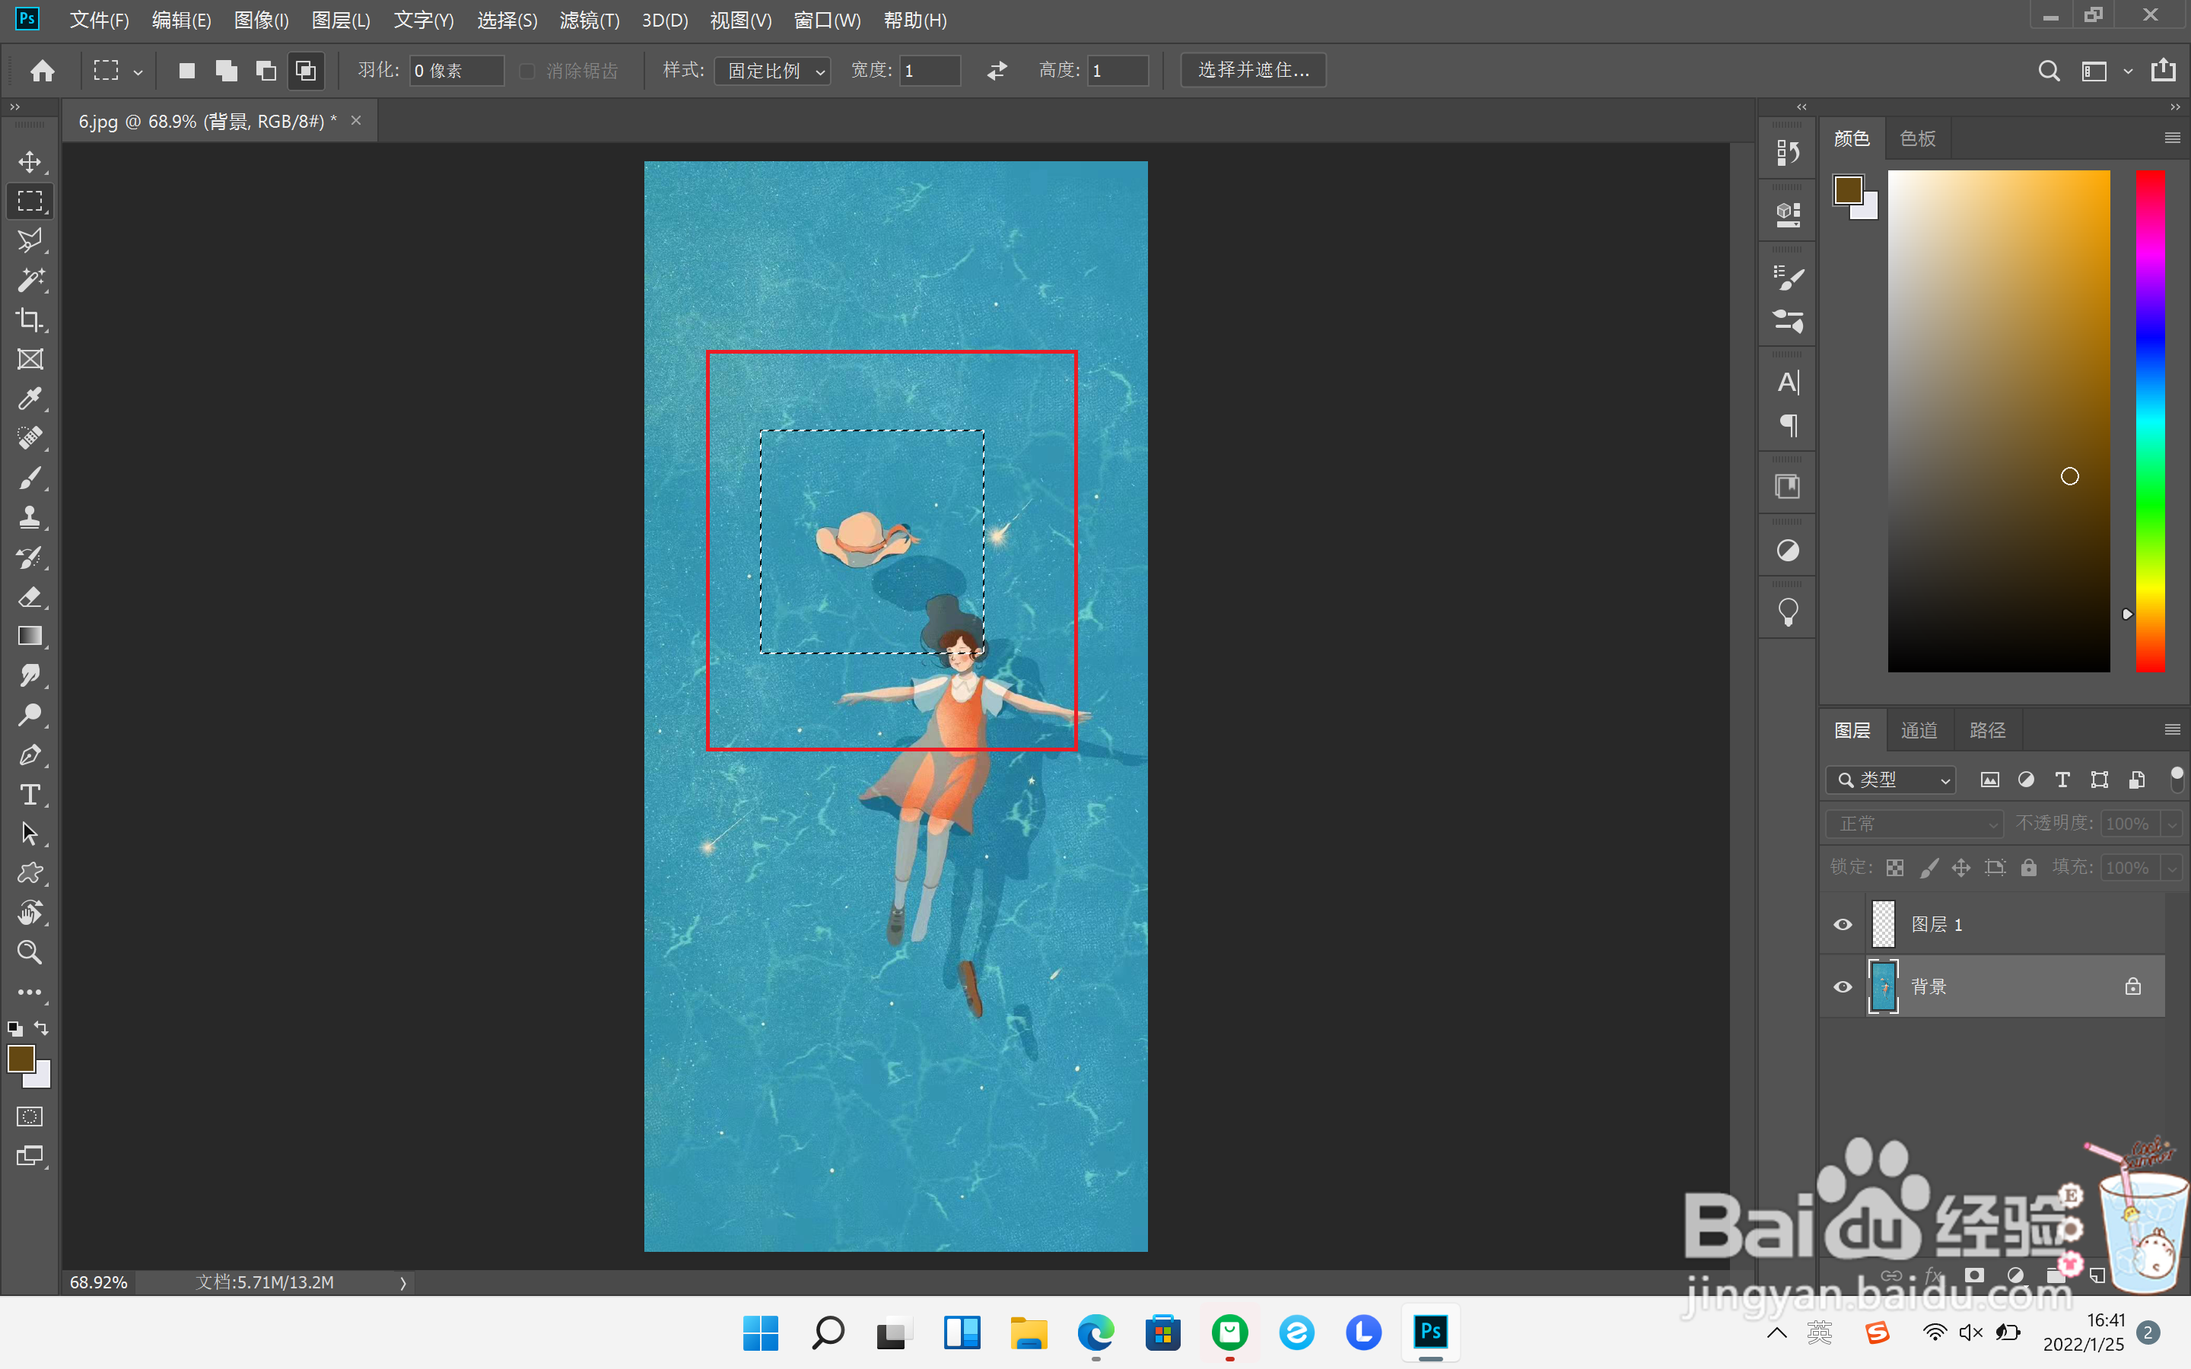Toggle visibility of 背景 layer

pos(1843,987)
